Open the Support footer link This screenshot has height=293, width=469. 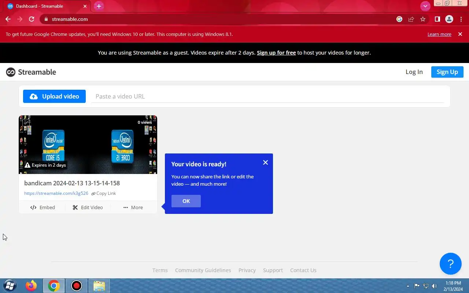coord(273,270)
